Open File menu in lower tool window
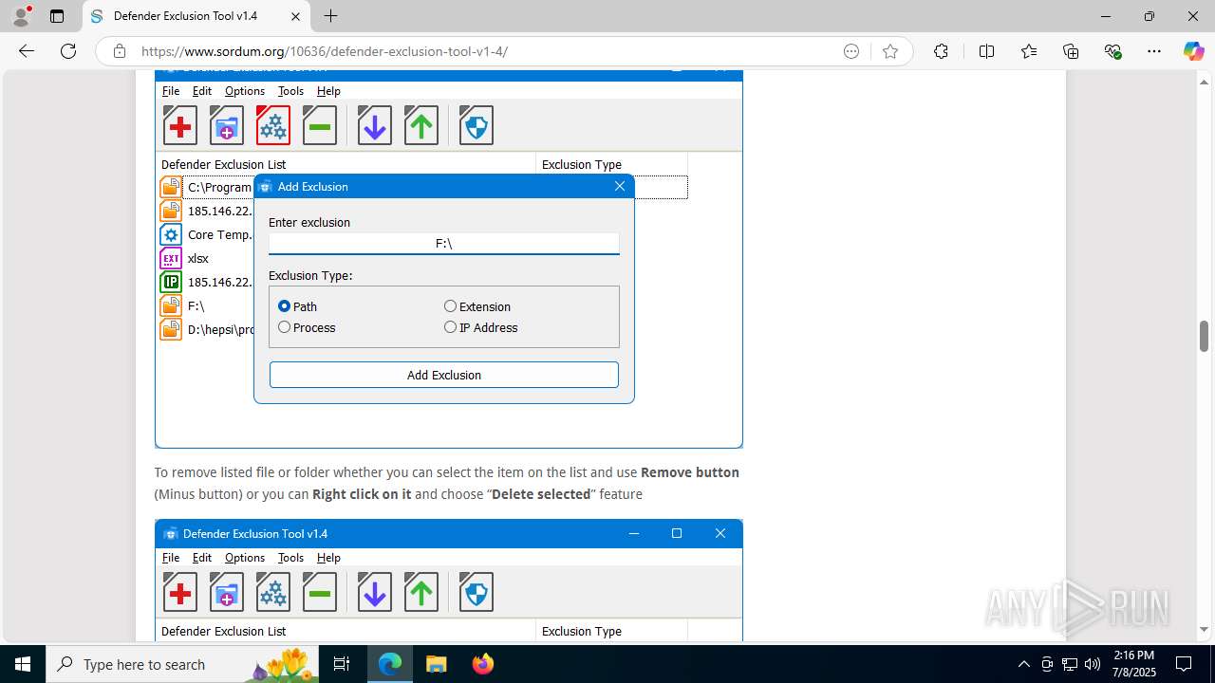Image resolution: width=1215 pixels, height=683 pixels. point(171,558)
